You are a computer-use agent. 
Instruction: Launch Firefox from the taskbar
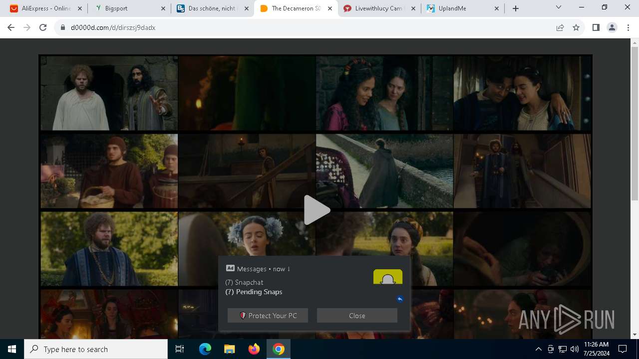click(x=254, y=349)
